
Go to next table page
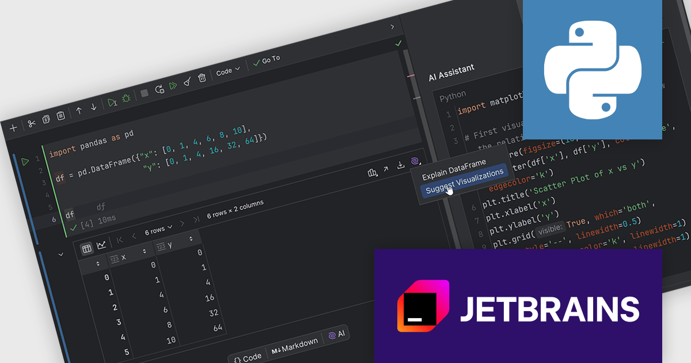(x=182, y=223)
